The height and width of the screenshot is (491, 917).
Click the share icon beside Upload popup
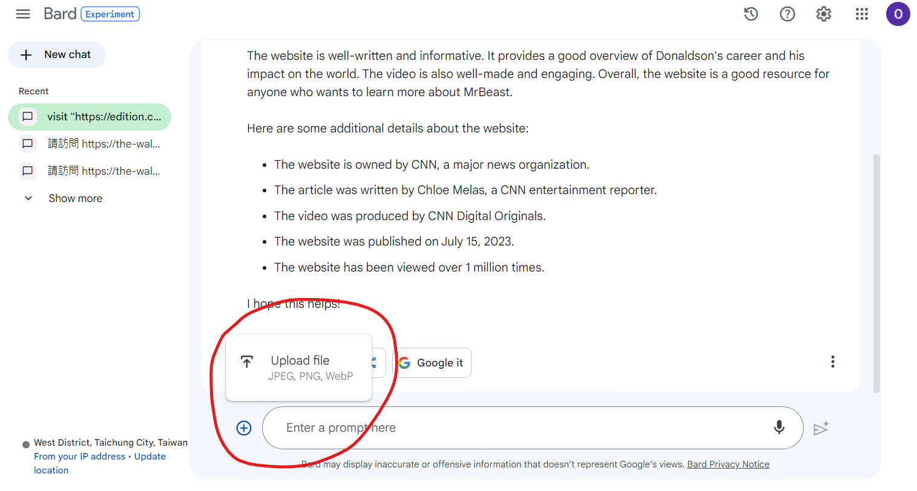(x=375, y=363)
